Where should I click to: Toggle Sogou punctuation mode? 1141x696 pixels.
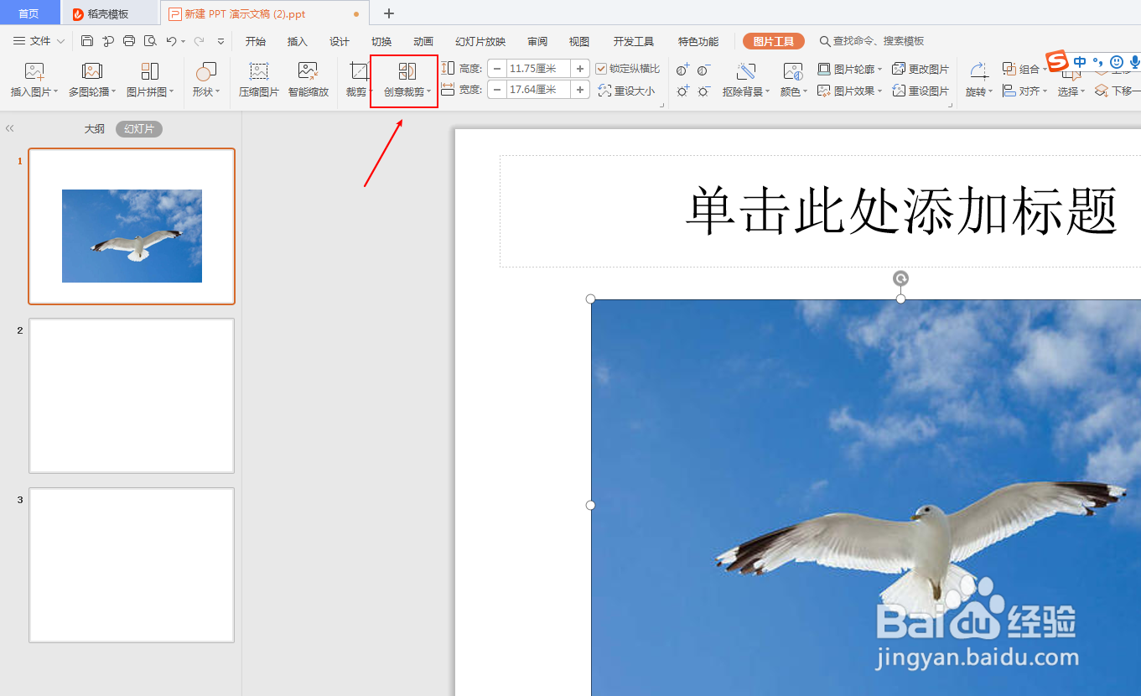pyautogui.click(x=1098, y=62)
